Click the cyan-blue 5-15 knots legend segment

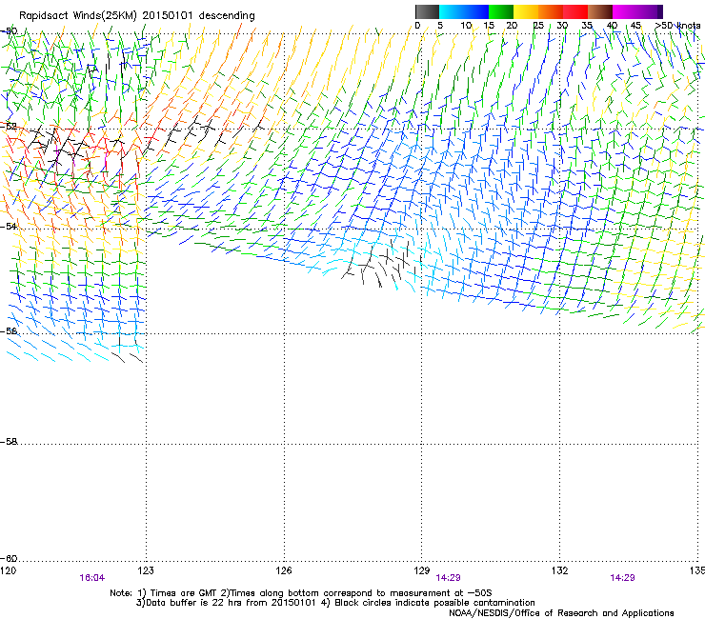[x=464, y=11]
